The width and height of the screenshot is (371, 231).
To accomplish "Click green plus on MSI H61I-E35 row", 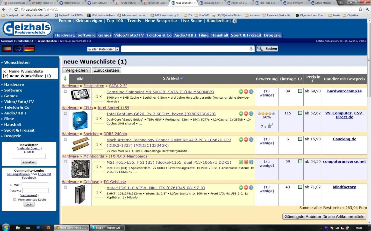I will point(241,162).
